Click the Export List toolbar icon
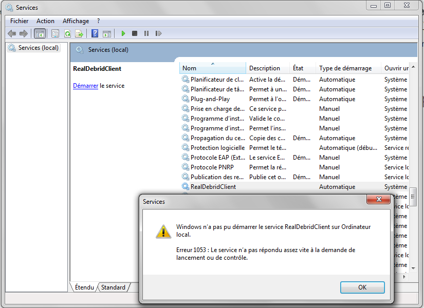424x308 pixels. tap(80, 33)
